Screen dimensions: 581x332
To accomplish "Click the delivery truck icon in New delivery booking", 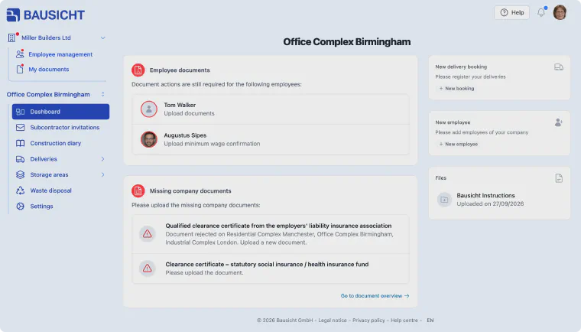I will [559, 67].
